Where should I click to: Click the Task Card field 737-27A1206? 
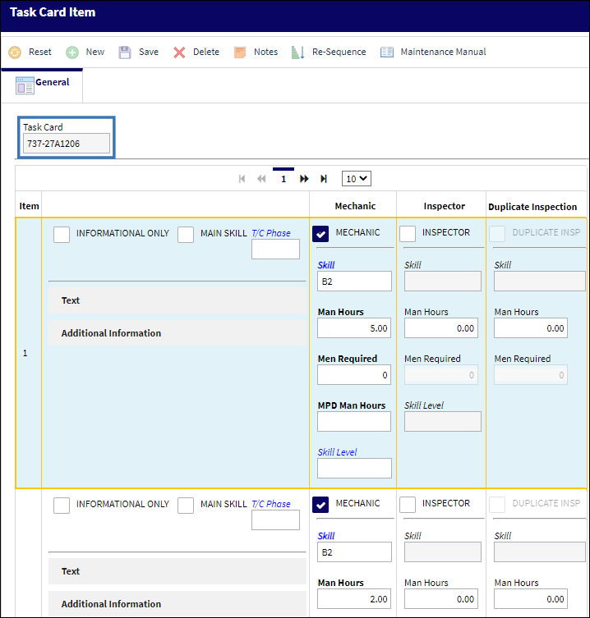coord(67,144)
